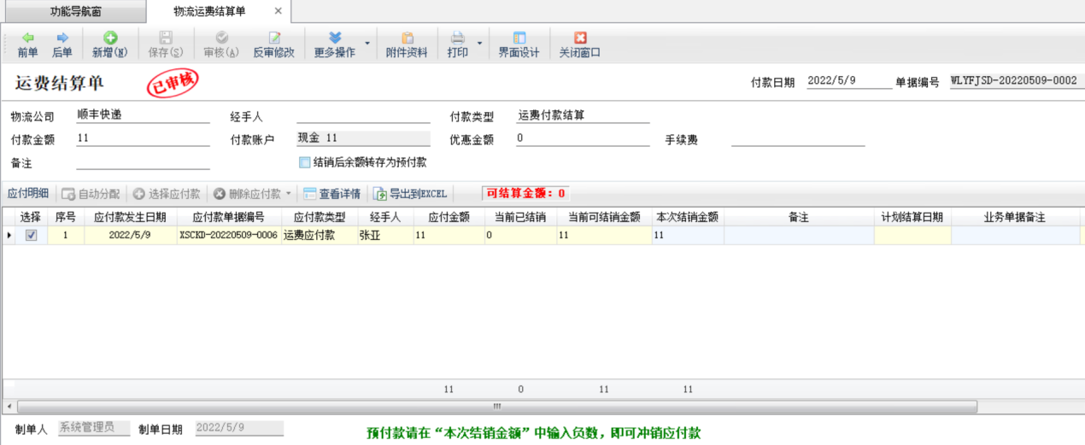Expand the 更多操作 dropdown arrow
This screenshot has height=445, width=1085.
coord(367,43)
